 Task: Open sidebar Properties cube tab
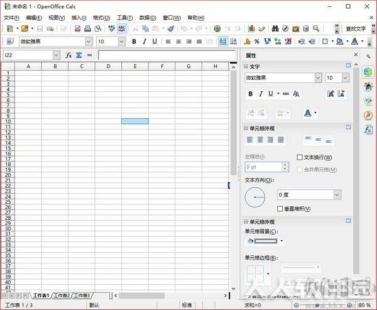pyautogui.click(x=368, y=72)
